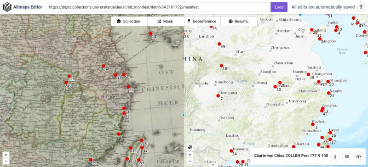The width and height of the screenshot is (368, 167).
Task: Zoom out on the left historic map
Action: pyautogui.click(x=6, y=161)
